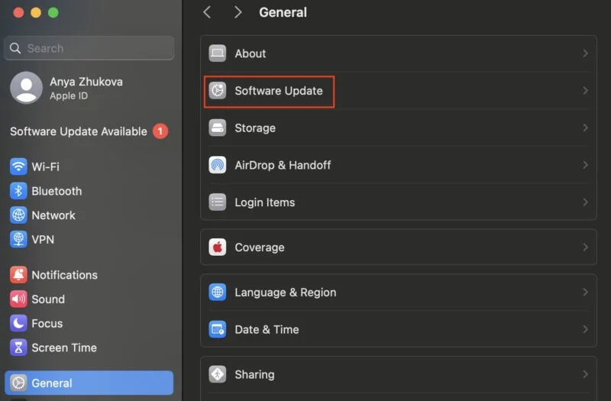Open Software Update Available notice
The width and height of the screenshot is (611, 401).
click(x=89, y=131)
